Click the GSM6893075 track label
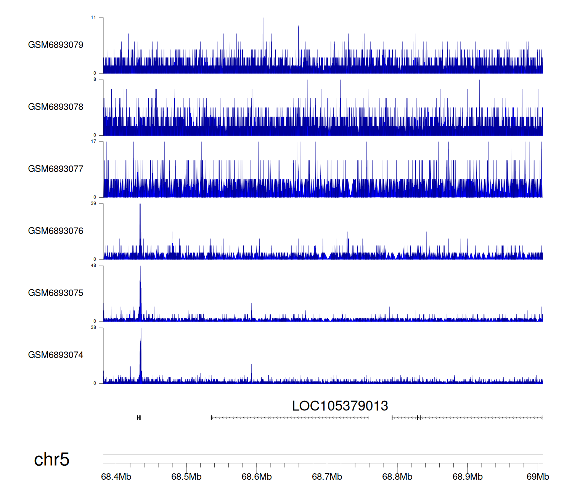Viewport: 572px width, 503px height. pyautogui.click(x=56, y=293)
